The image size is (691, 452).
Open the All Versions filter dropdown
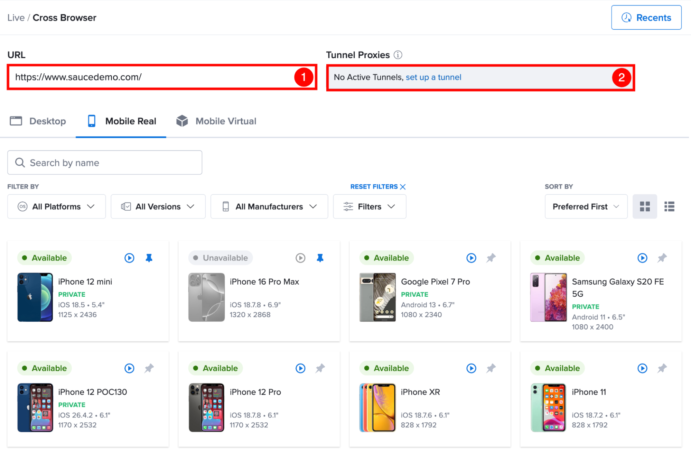[158, 206]
